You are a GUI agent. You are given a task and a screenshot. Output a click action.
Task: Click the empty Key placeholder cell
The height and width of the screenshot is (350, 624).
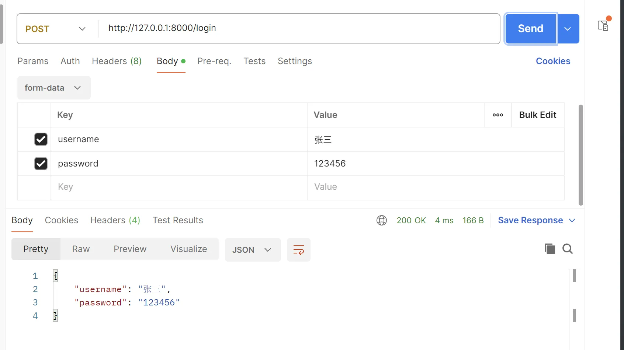179,187
